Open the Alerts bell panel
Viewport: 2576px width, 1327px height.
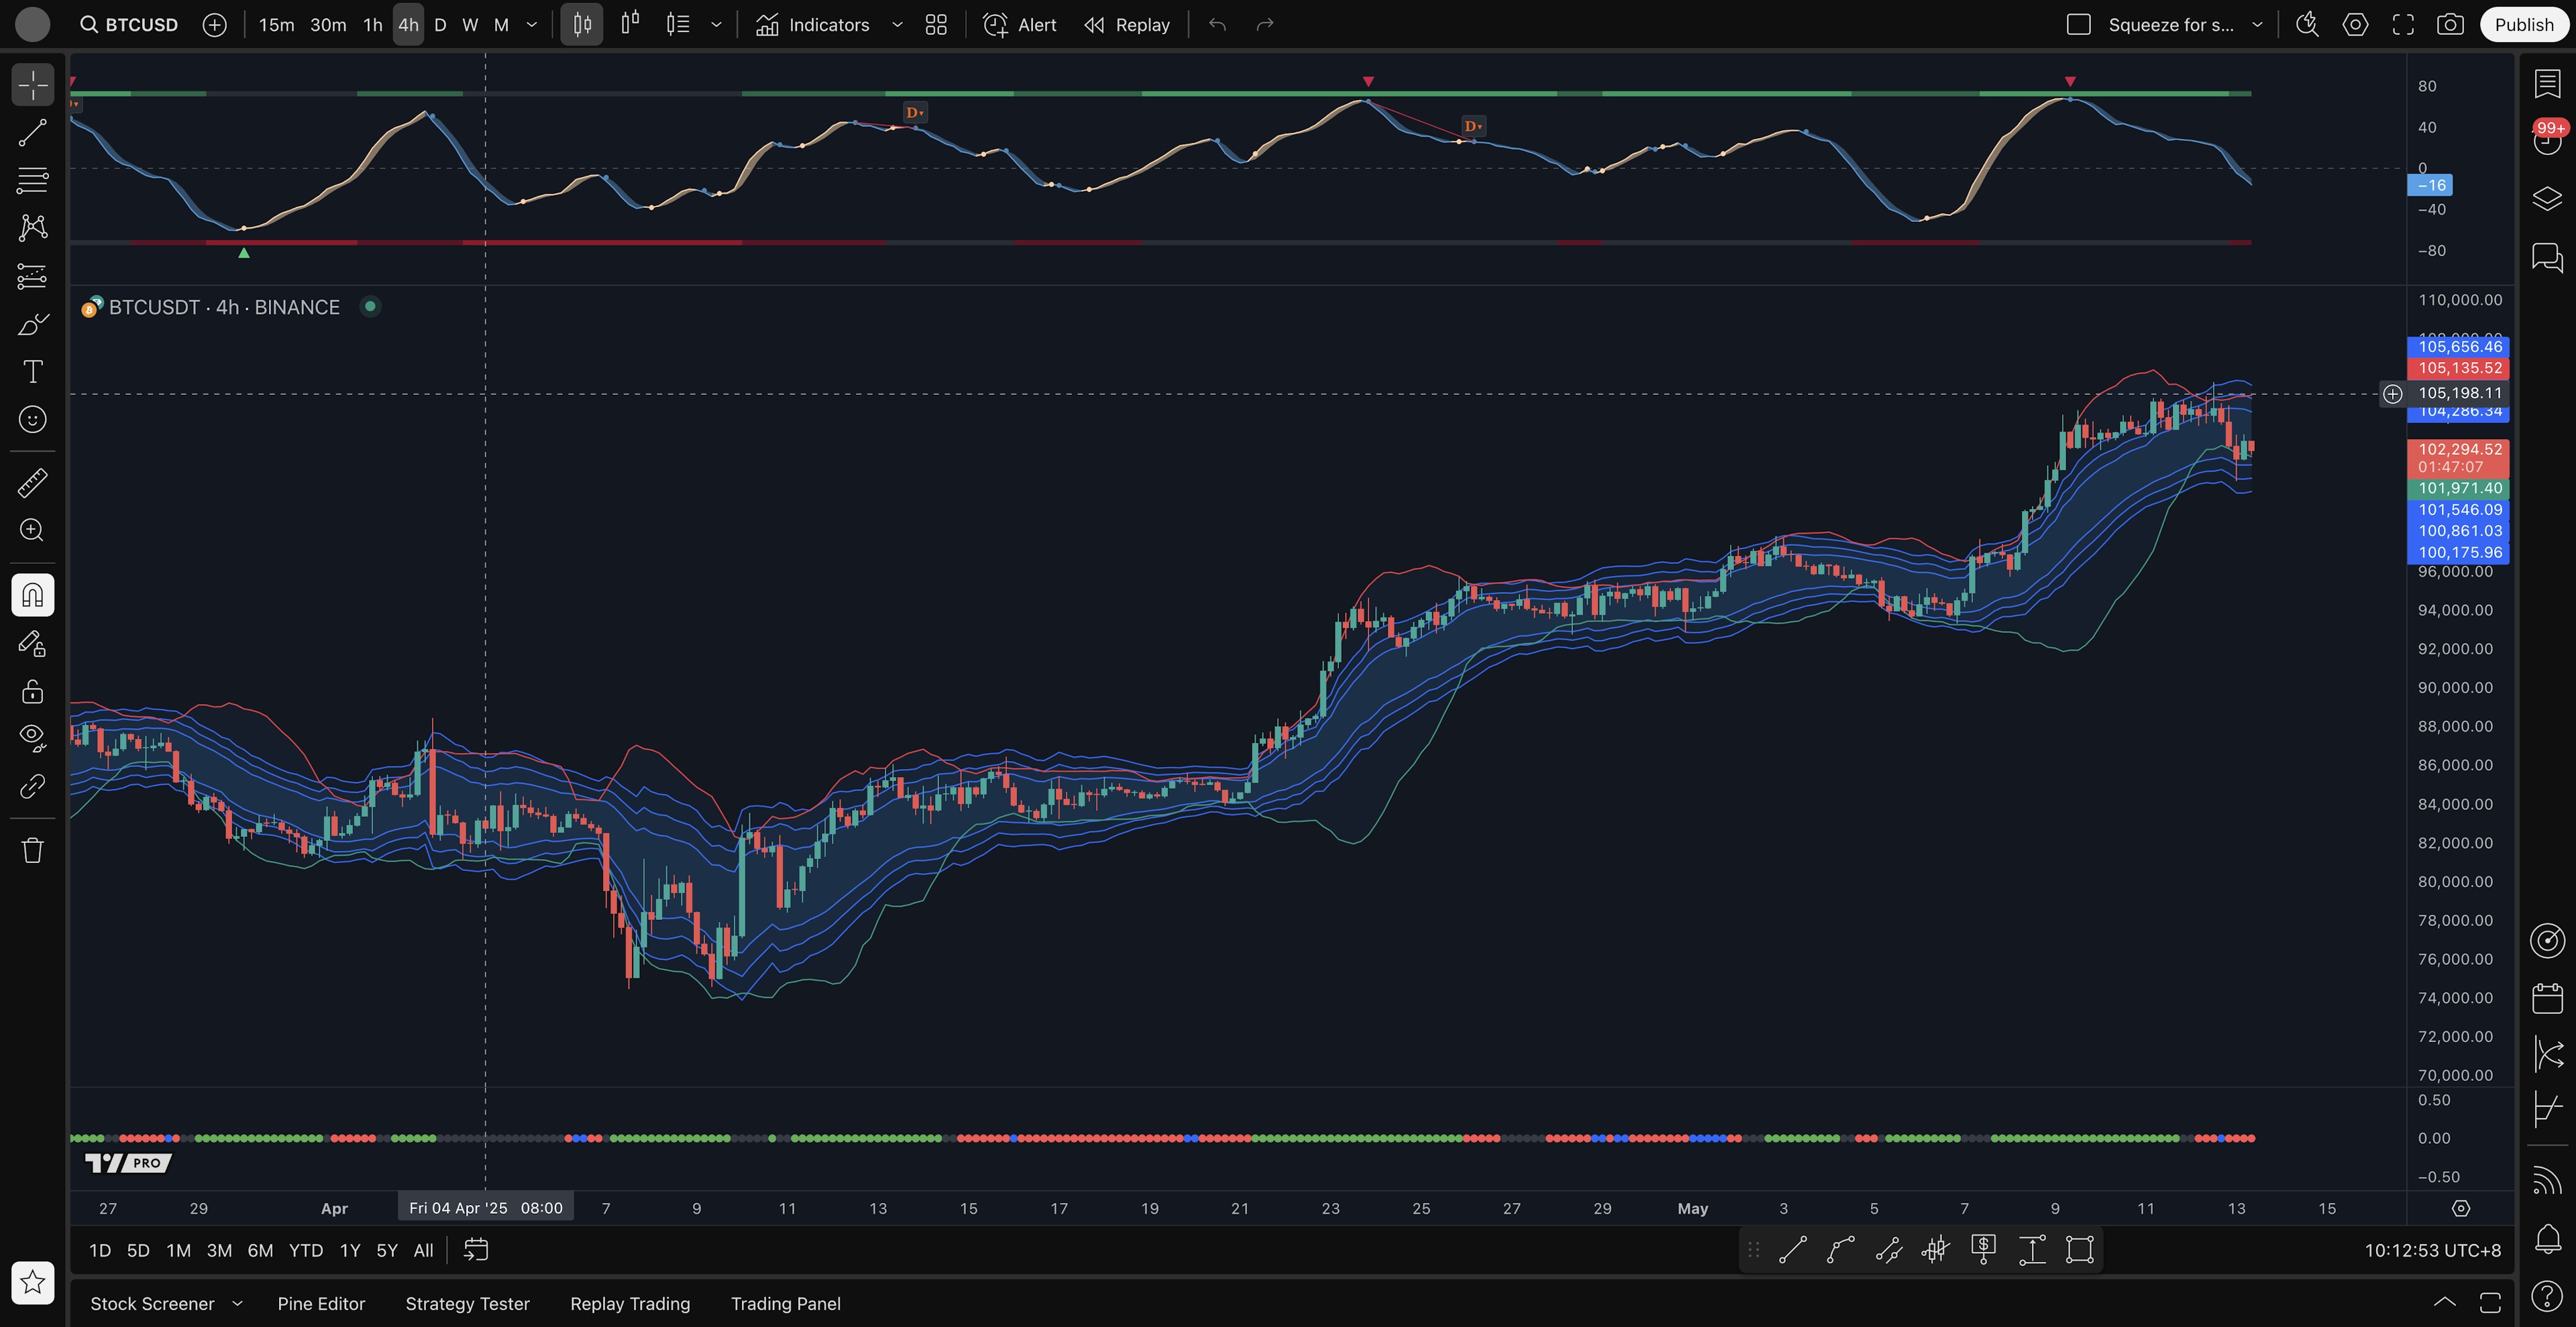2547,1239
